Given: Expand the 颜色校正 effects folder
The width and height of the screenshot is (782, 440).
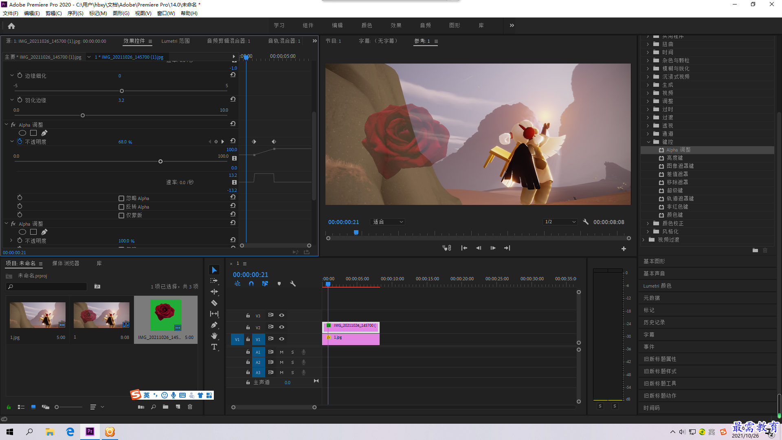Looking at the screenshot, I should (648, 223).
